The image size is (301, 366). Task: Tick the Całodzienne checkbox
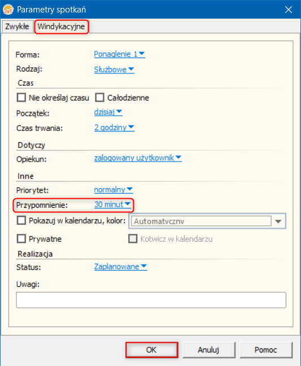[x=99, y=97]
